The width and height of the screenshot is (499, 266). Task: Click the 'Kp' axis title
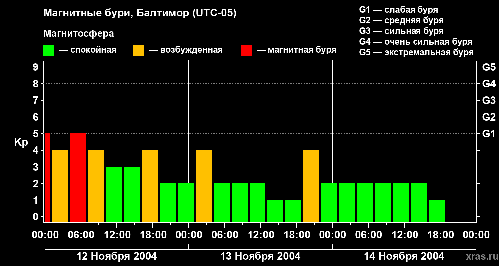[x=21, y=142]
